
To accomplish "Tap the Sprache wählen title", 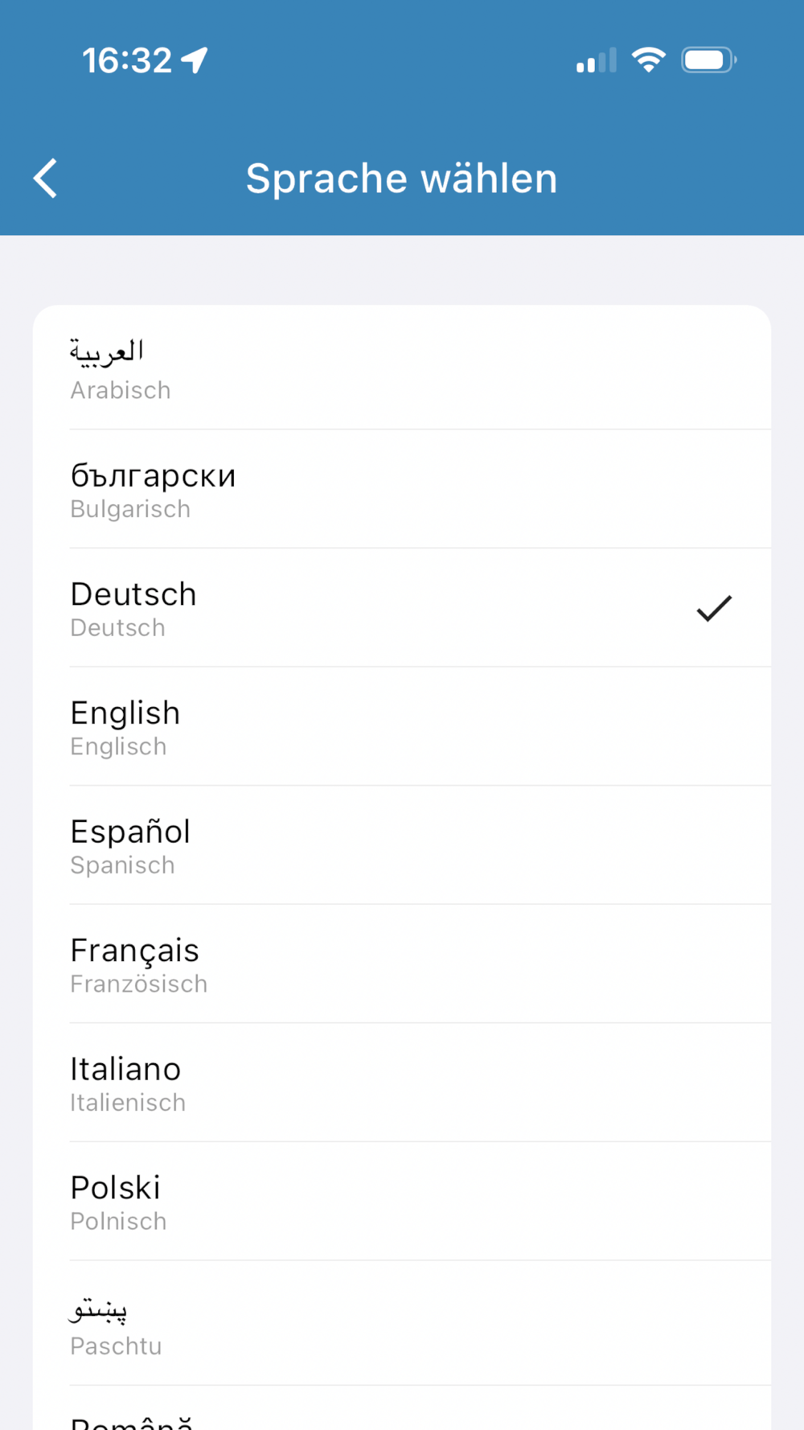I will point(401,178).
